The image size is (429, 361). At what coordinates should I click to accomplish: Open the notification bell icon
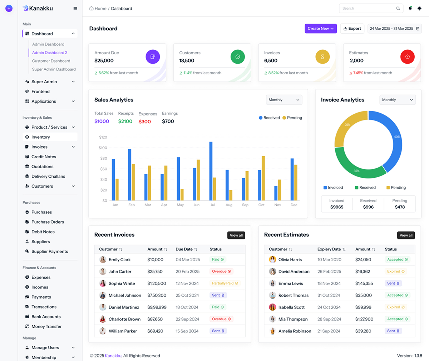coord(410,8)
